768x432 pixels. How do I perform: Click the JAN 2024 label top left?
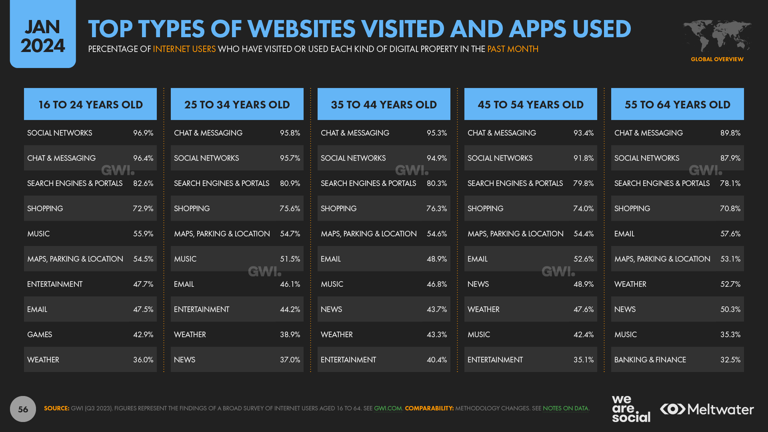37,36
